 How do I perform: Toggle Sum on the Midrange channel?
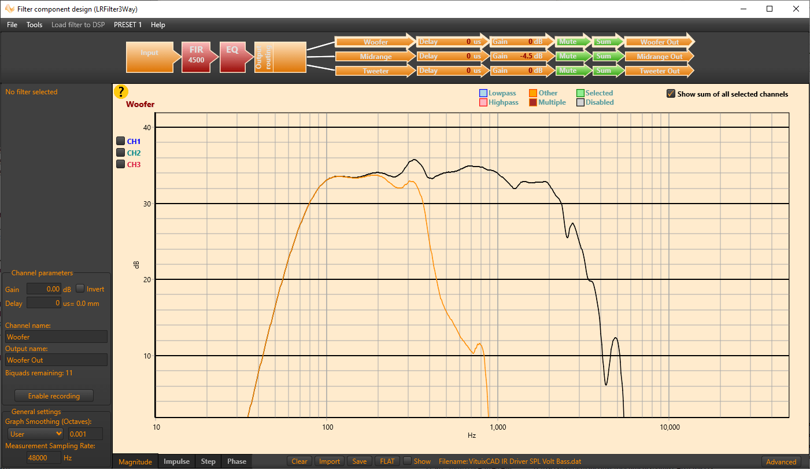click(x=608, y=56)
